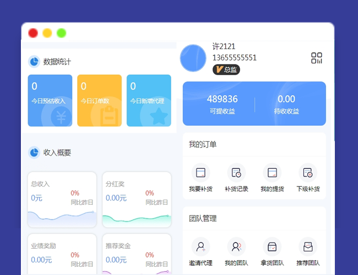Open 推荐团队 icon
The height and width of the screenshot is (275, 358).
[x=308, y=247]
